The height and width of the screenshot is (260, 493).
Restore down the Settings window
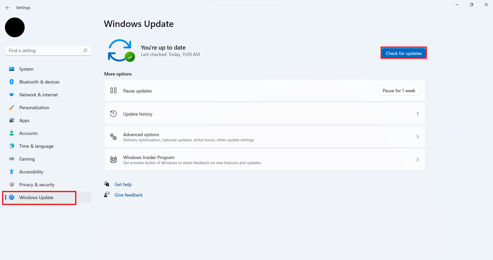[471, 5]
